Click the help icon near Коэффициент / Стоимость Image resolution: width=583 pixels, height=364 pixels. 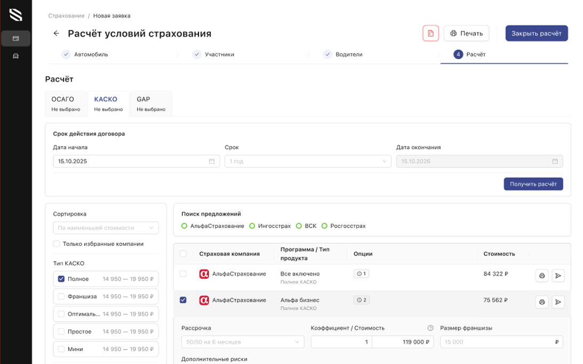coord(430,328)
